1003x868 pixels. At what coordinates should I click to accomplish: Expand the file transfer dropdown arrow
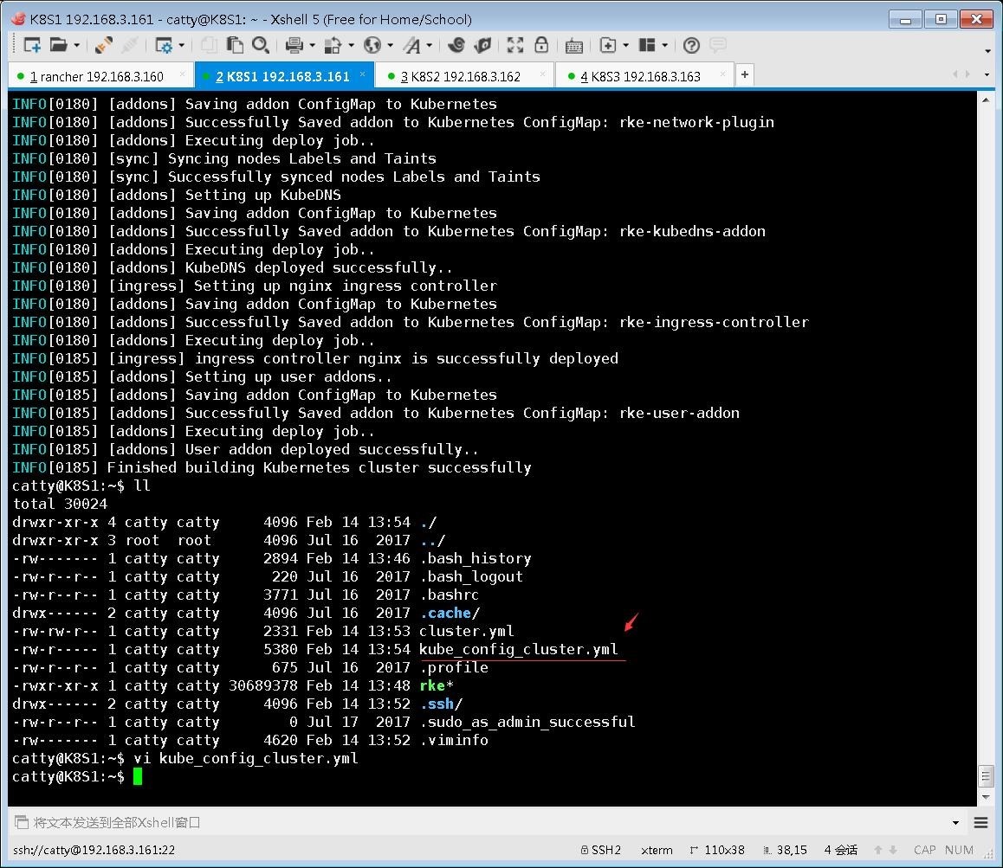point(351,45)
